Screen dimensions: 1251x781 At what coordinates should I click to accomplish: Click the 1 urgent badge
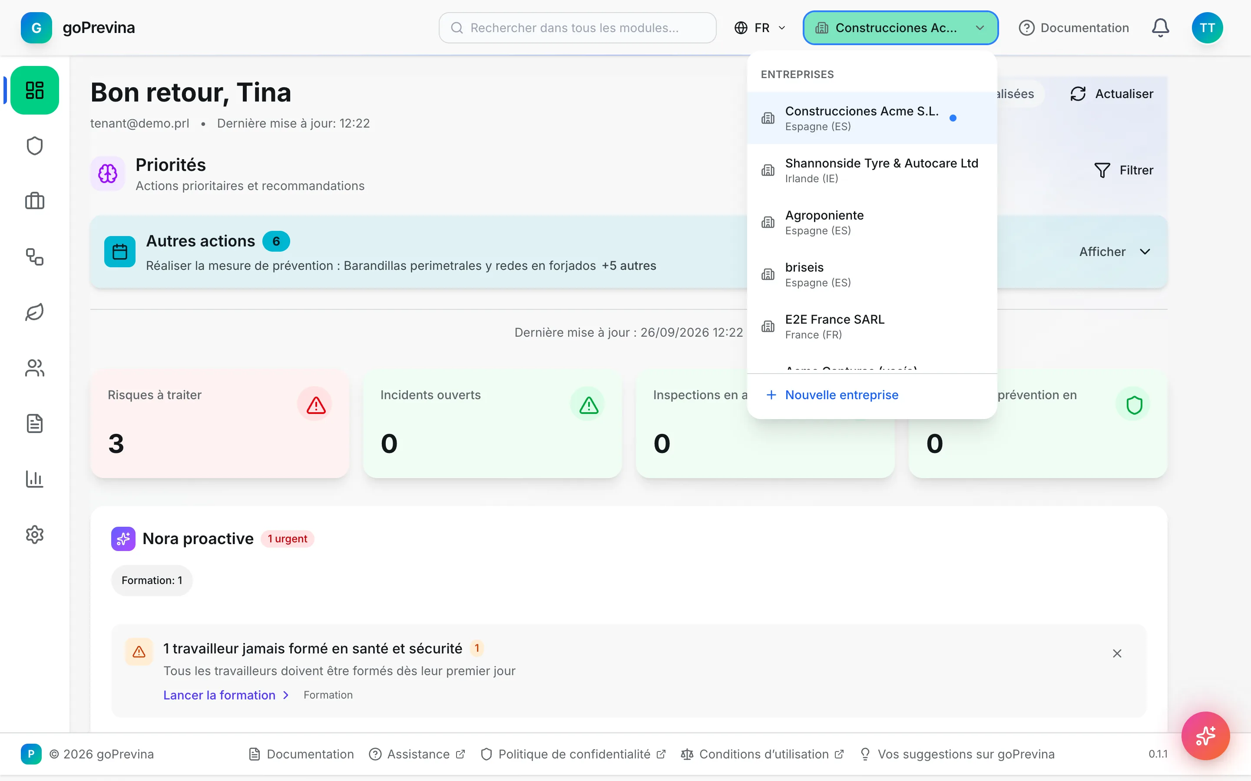(288, 539)
